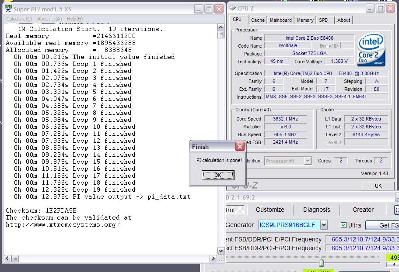This screenshot has height=272, width=399.
Task: Open the About menu in Super PI
Action: [x=49, y=19]
